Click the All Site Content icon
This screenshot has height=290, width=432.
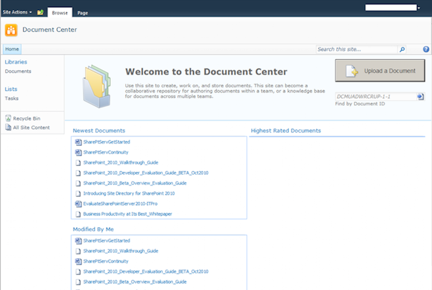(x=8, y=128)
